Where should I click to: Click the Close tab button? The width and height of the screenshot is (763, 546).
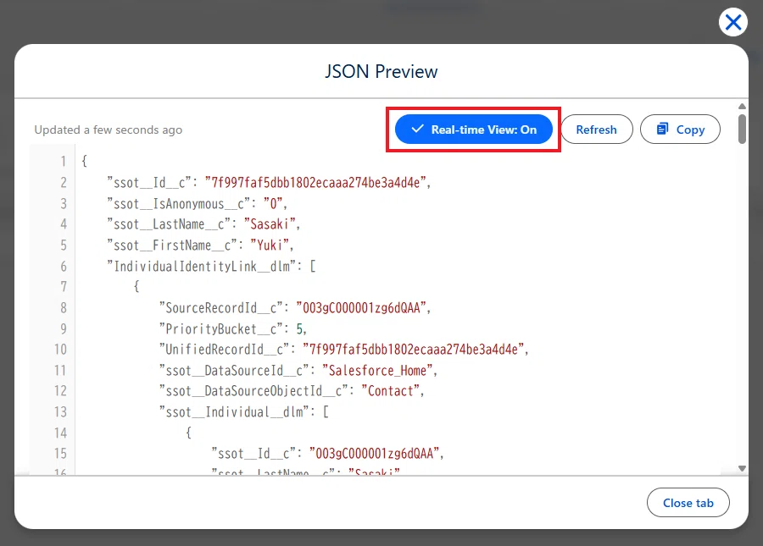(688, 503)
